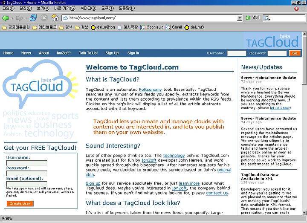
Task: Open the 예사극장 bookmark
Action: point(127,27)
